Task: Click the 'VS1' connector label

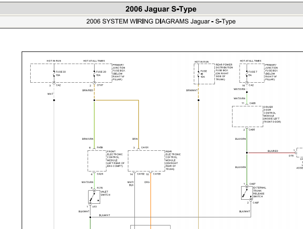Action: [95, 207]
